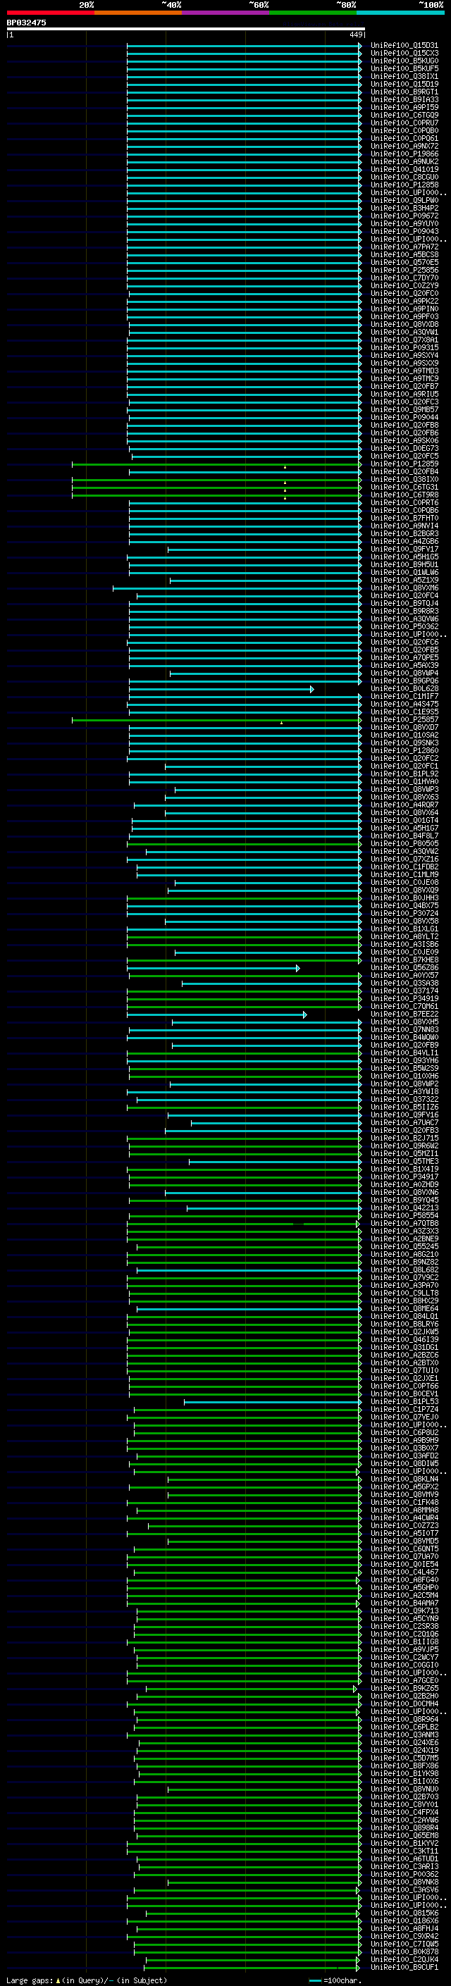The width and height of the screenshot is (451, 1986).
Task: Open hit UniRef100_Q9SNK3
Action: click(404, 743)
